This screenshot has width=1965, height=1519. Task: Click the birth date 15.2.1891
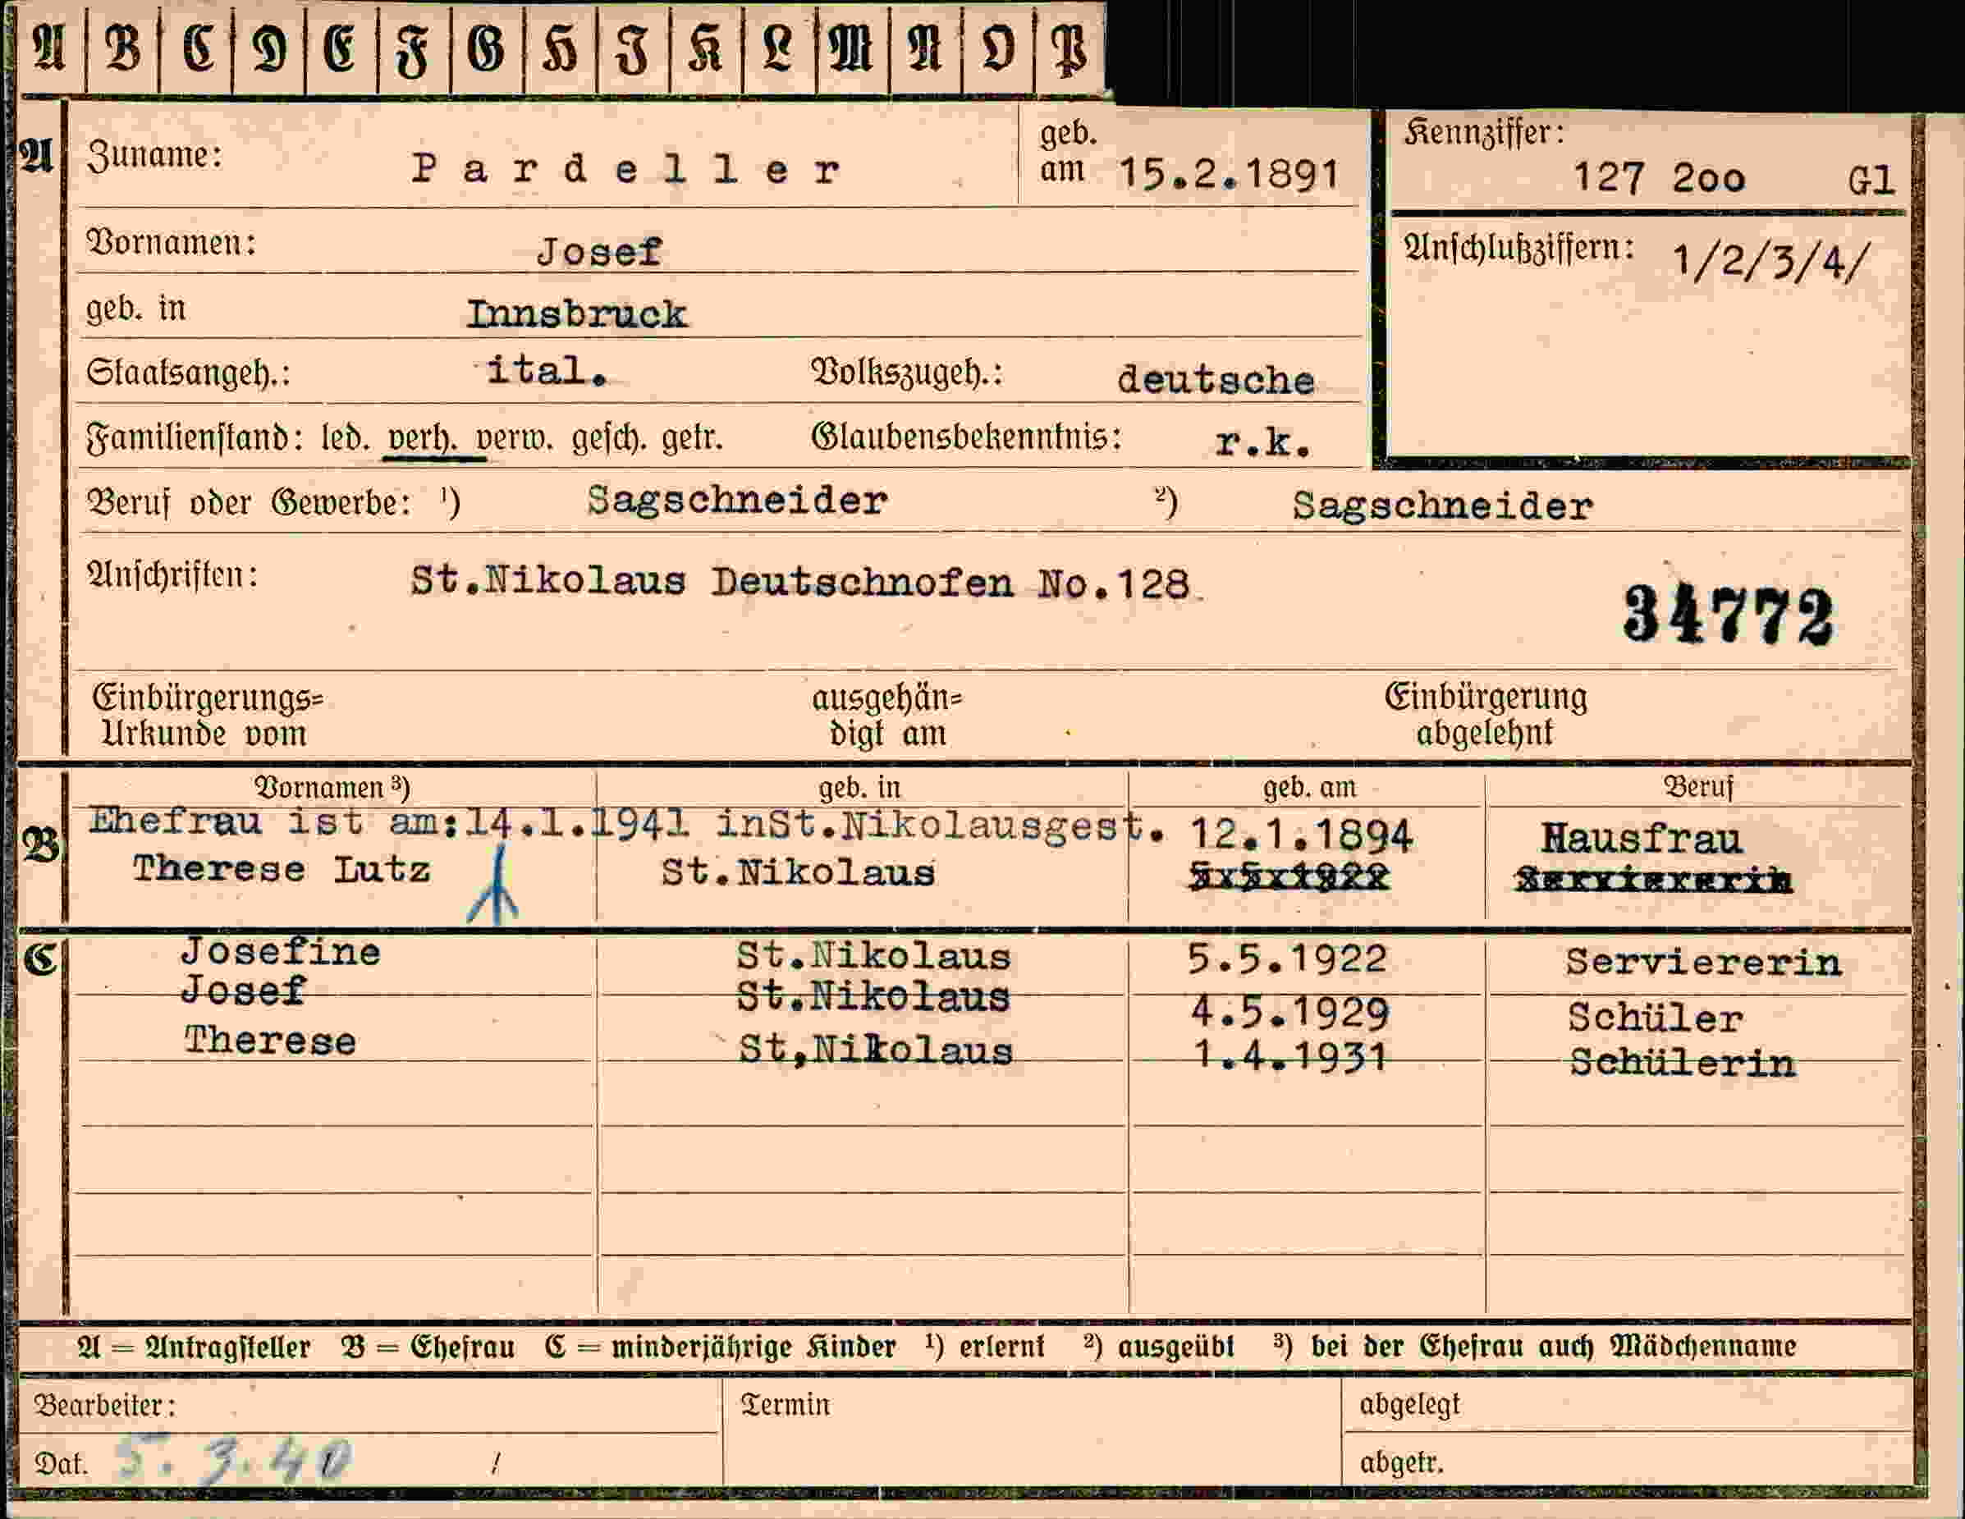[1229, 172]
